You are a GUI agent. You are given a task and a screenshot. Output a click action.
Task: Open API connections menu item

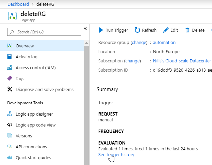(31, 147)
